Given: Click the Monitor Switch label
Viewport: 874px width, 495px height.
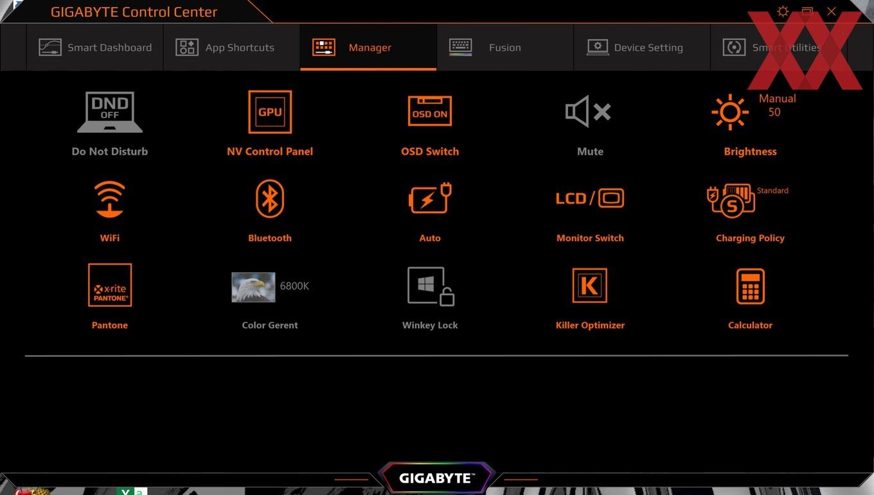Looking at the screenshot, I should 590,238.
